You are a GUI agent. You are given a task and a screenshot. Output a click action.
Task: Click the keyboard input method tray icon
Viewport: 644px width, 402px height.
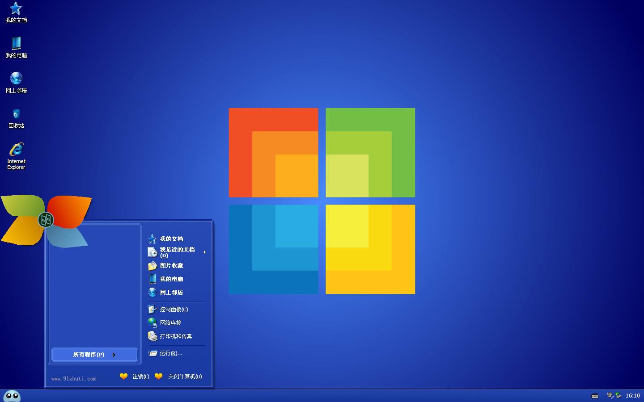[595, 396]
